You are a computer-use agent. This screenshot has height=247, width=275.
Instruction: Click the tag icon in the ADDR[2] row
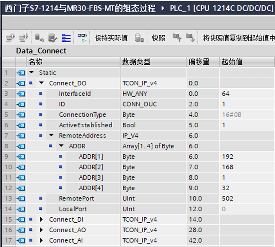(x=21, y=167)
